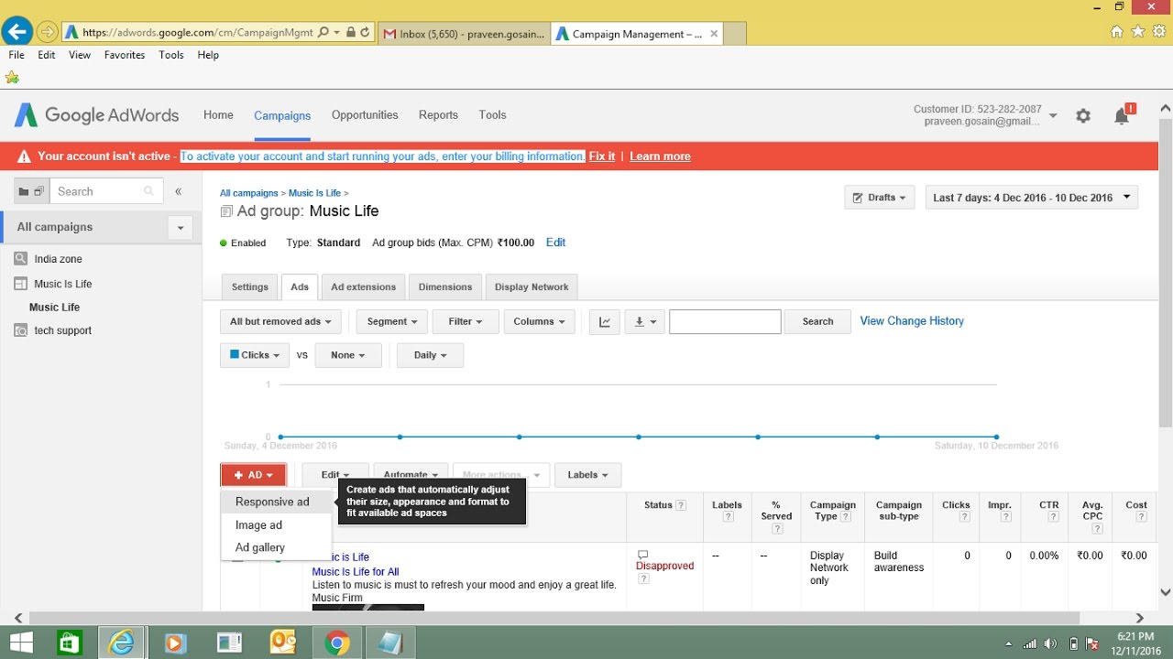The image size is (1173, 659).
Task: Open the Clicks metric dropdown
Action: point(255,355)
